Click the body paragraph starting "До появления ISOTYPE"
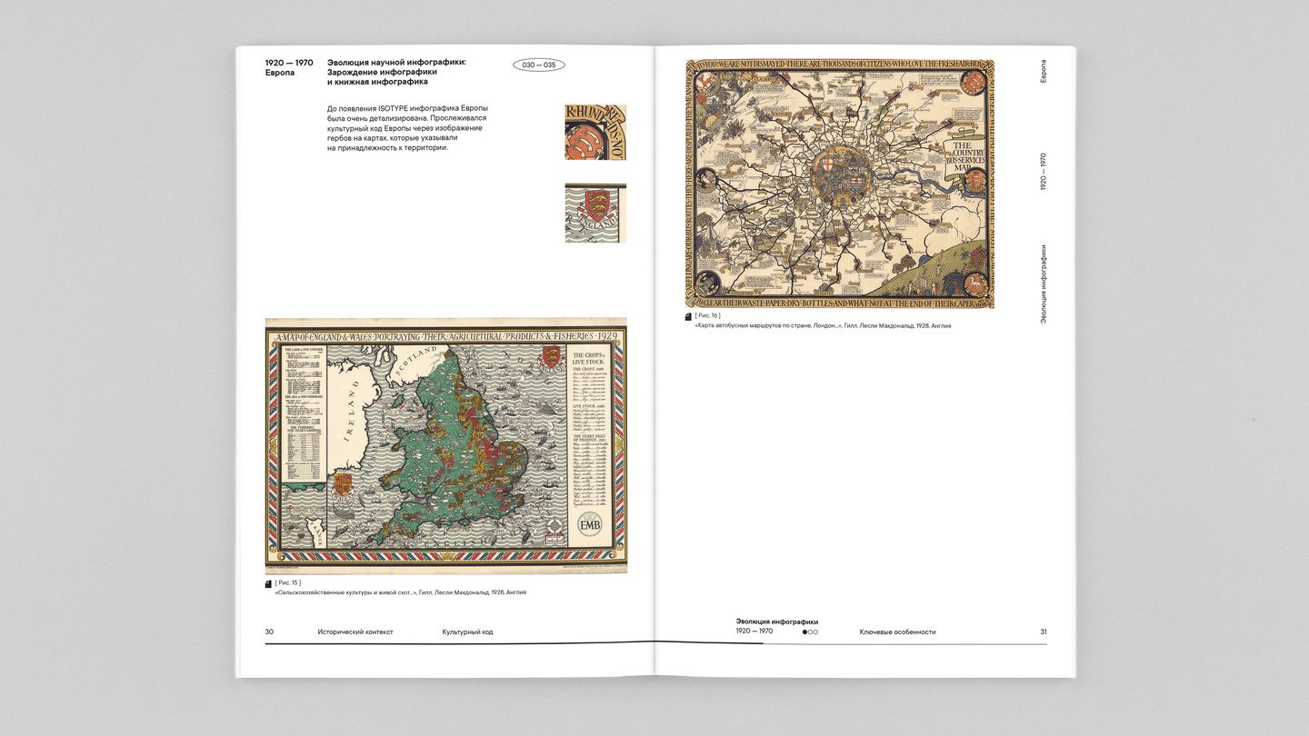The height and width of the screenshot is (736, 1309). pos(408,128)
